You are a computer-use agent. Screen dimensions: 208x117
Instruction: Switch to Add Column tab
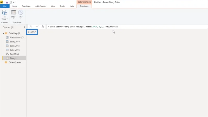coord(41,6)
